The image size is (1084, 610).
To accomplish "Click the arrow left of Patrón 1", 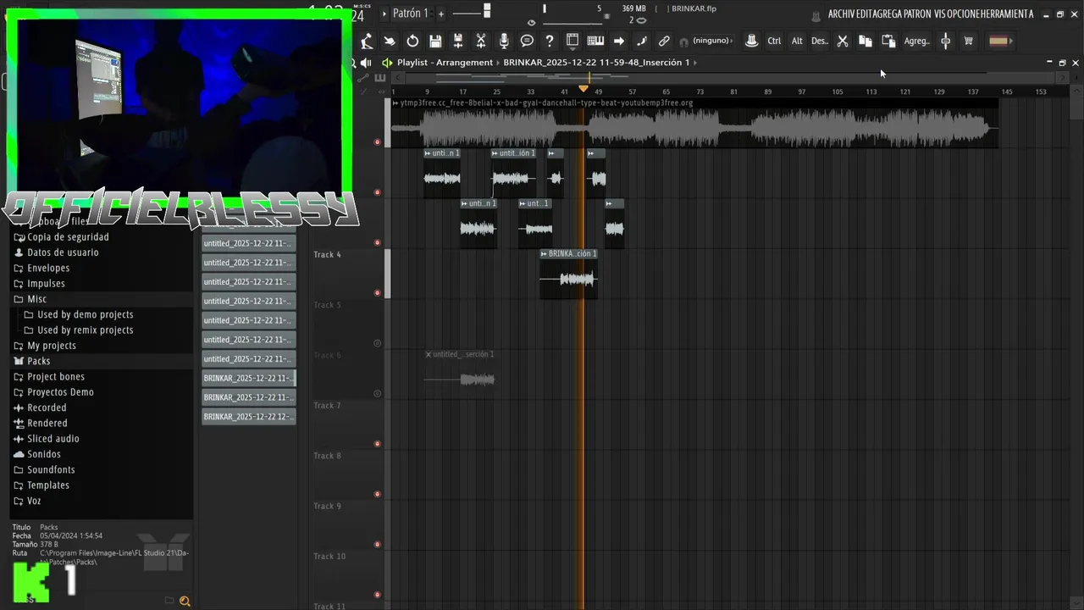I will pos(384,14).
